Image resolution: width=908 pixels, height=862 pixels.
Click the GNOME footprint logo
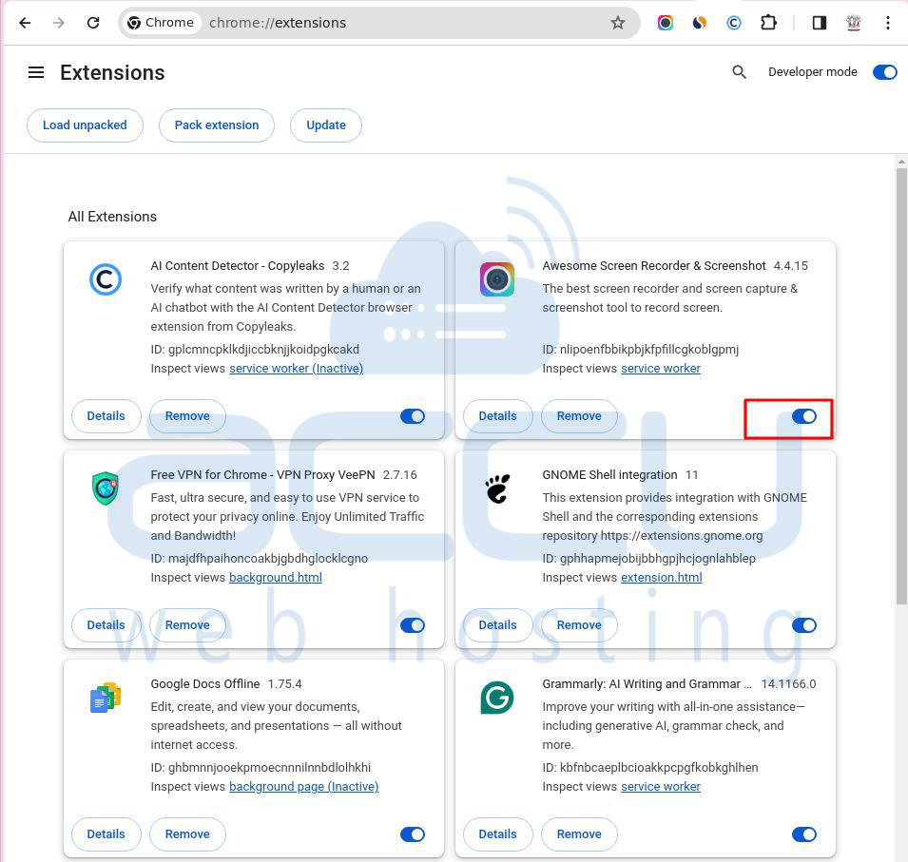[497, 488]
